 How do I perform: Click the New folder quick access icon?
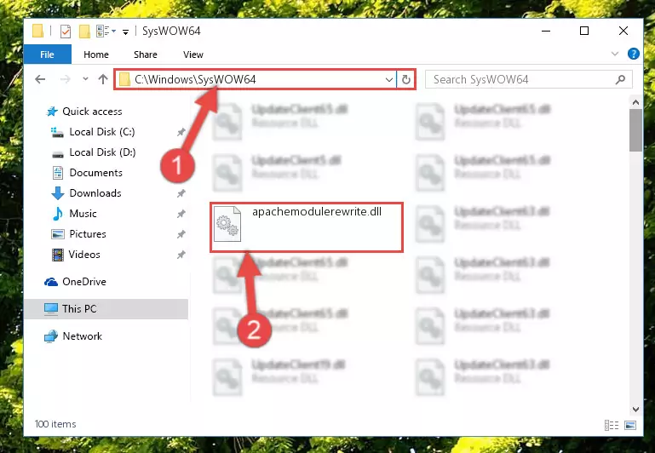(84, 32)
